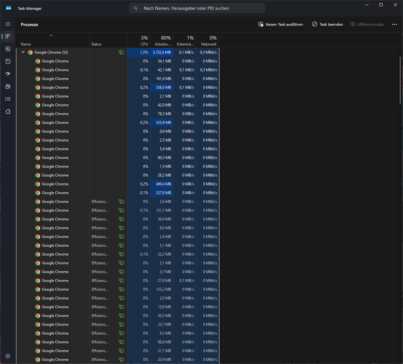403x364 pixels.
Task: Click the Chrome icon on the 325,9 MB row
Action: tap(38, 123)
